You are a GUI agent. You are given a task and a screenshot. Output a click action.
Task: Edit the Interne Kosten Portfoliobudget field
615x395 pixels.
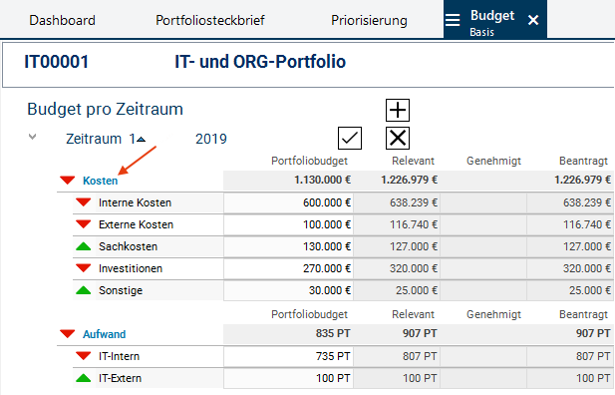[288, 202]
